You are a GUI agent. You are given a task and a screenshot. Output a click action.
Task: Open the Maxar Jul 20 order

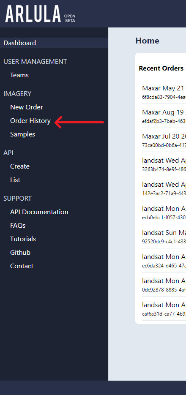[164, 140]
